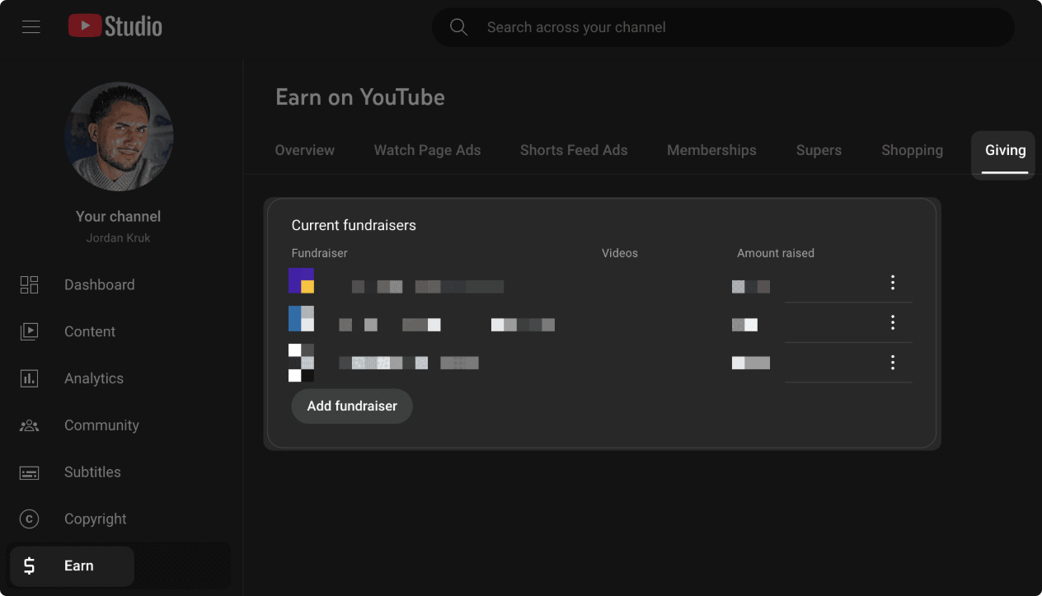The height and width of the screenshot is (596, 1042).
Task: Focus the Search across your channel field
Action: (723, 27)
